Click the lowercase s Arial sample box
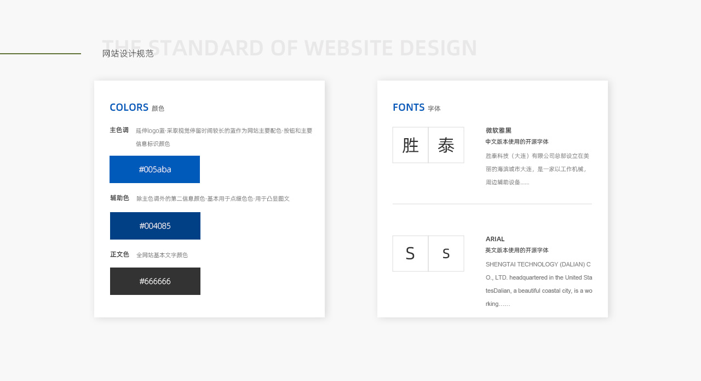Image resolution: width=701 pixels, height=381 pixels. coord(446,253)
